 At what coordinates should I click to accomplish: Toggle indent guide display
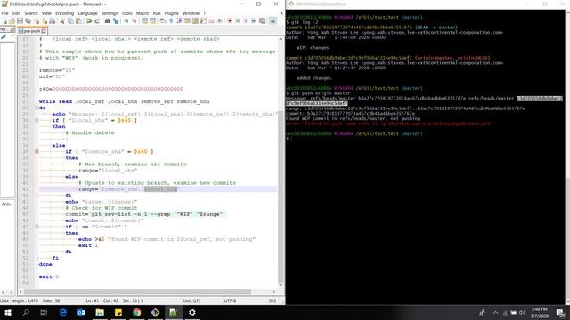[x=179, y=21]
